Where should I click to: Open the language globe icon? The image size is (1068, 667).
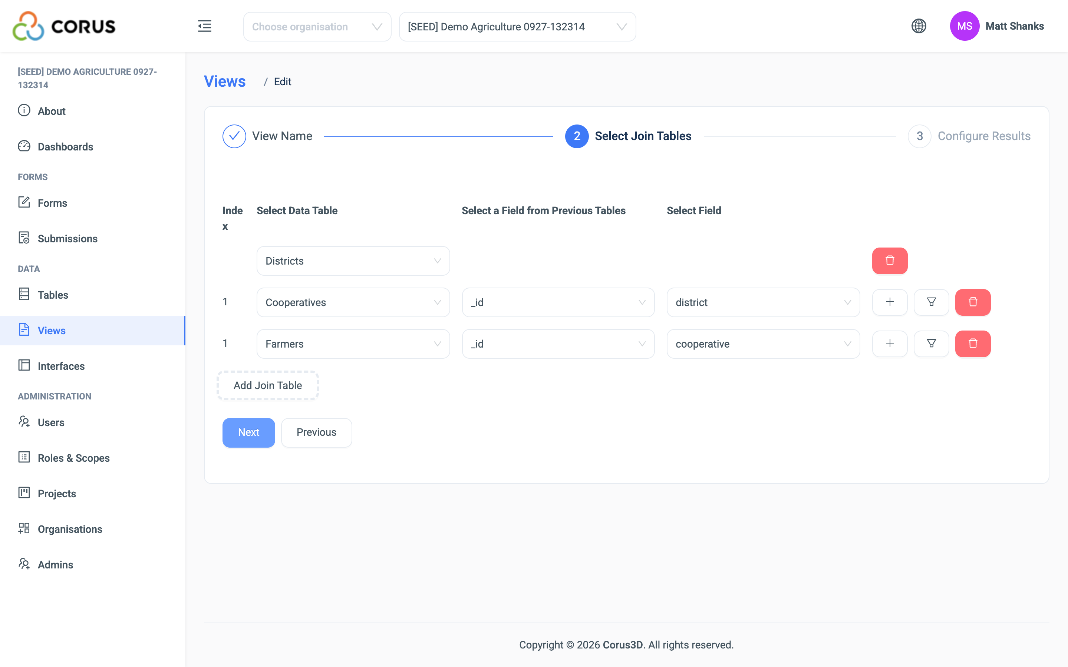point(919,26)
